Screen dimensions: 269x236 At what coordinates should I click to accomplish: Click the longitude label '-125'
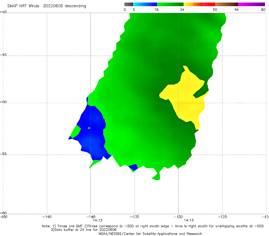222,217
